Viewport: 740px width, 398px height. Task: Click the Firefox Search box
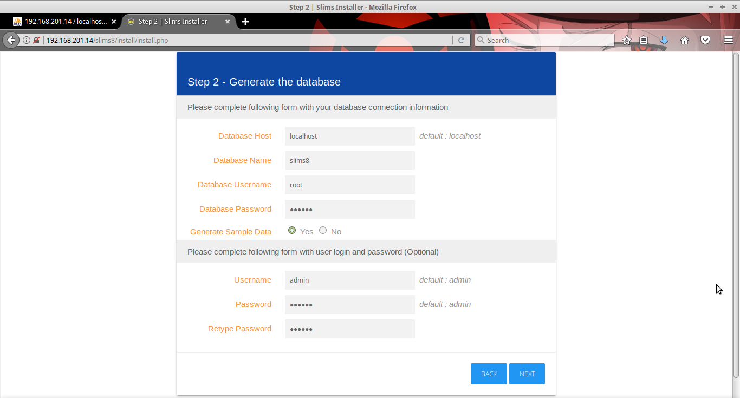pyautogui.click(x=544, y=40)
